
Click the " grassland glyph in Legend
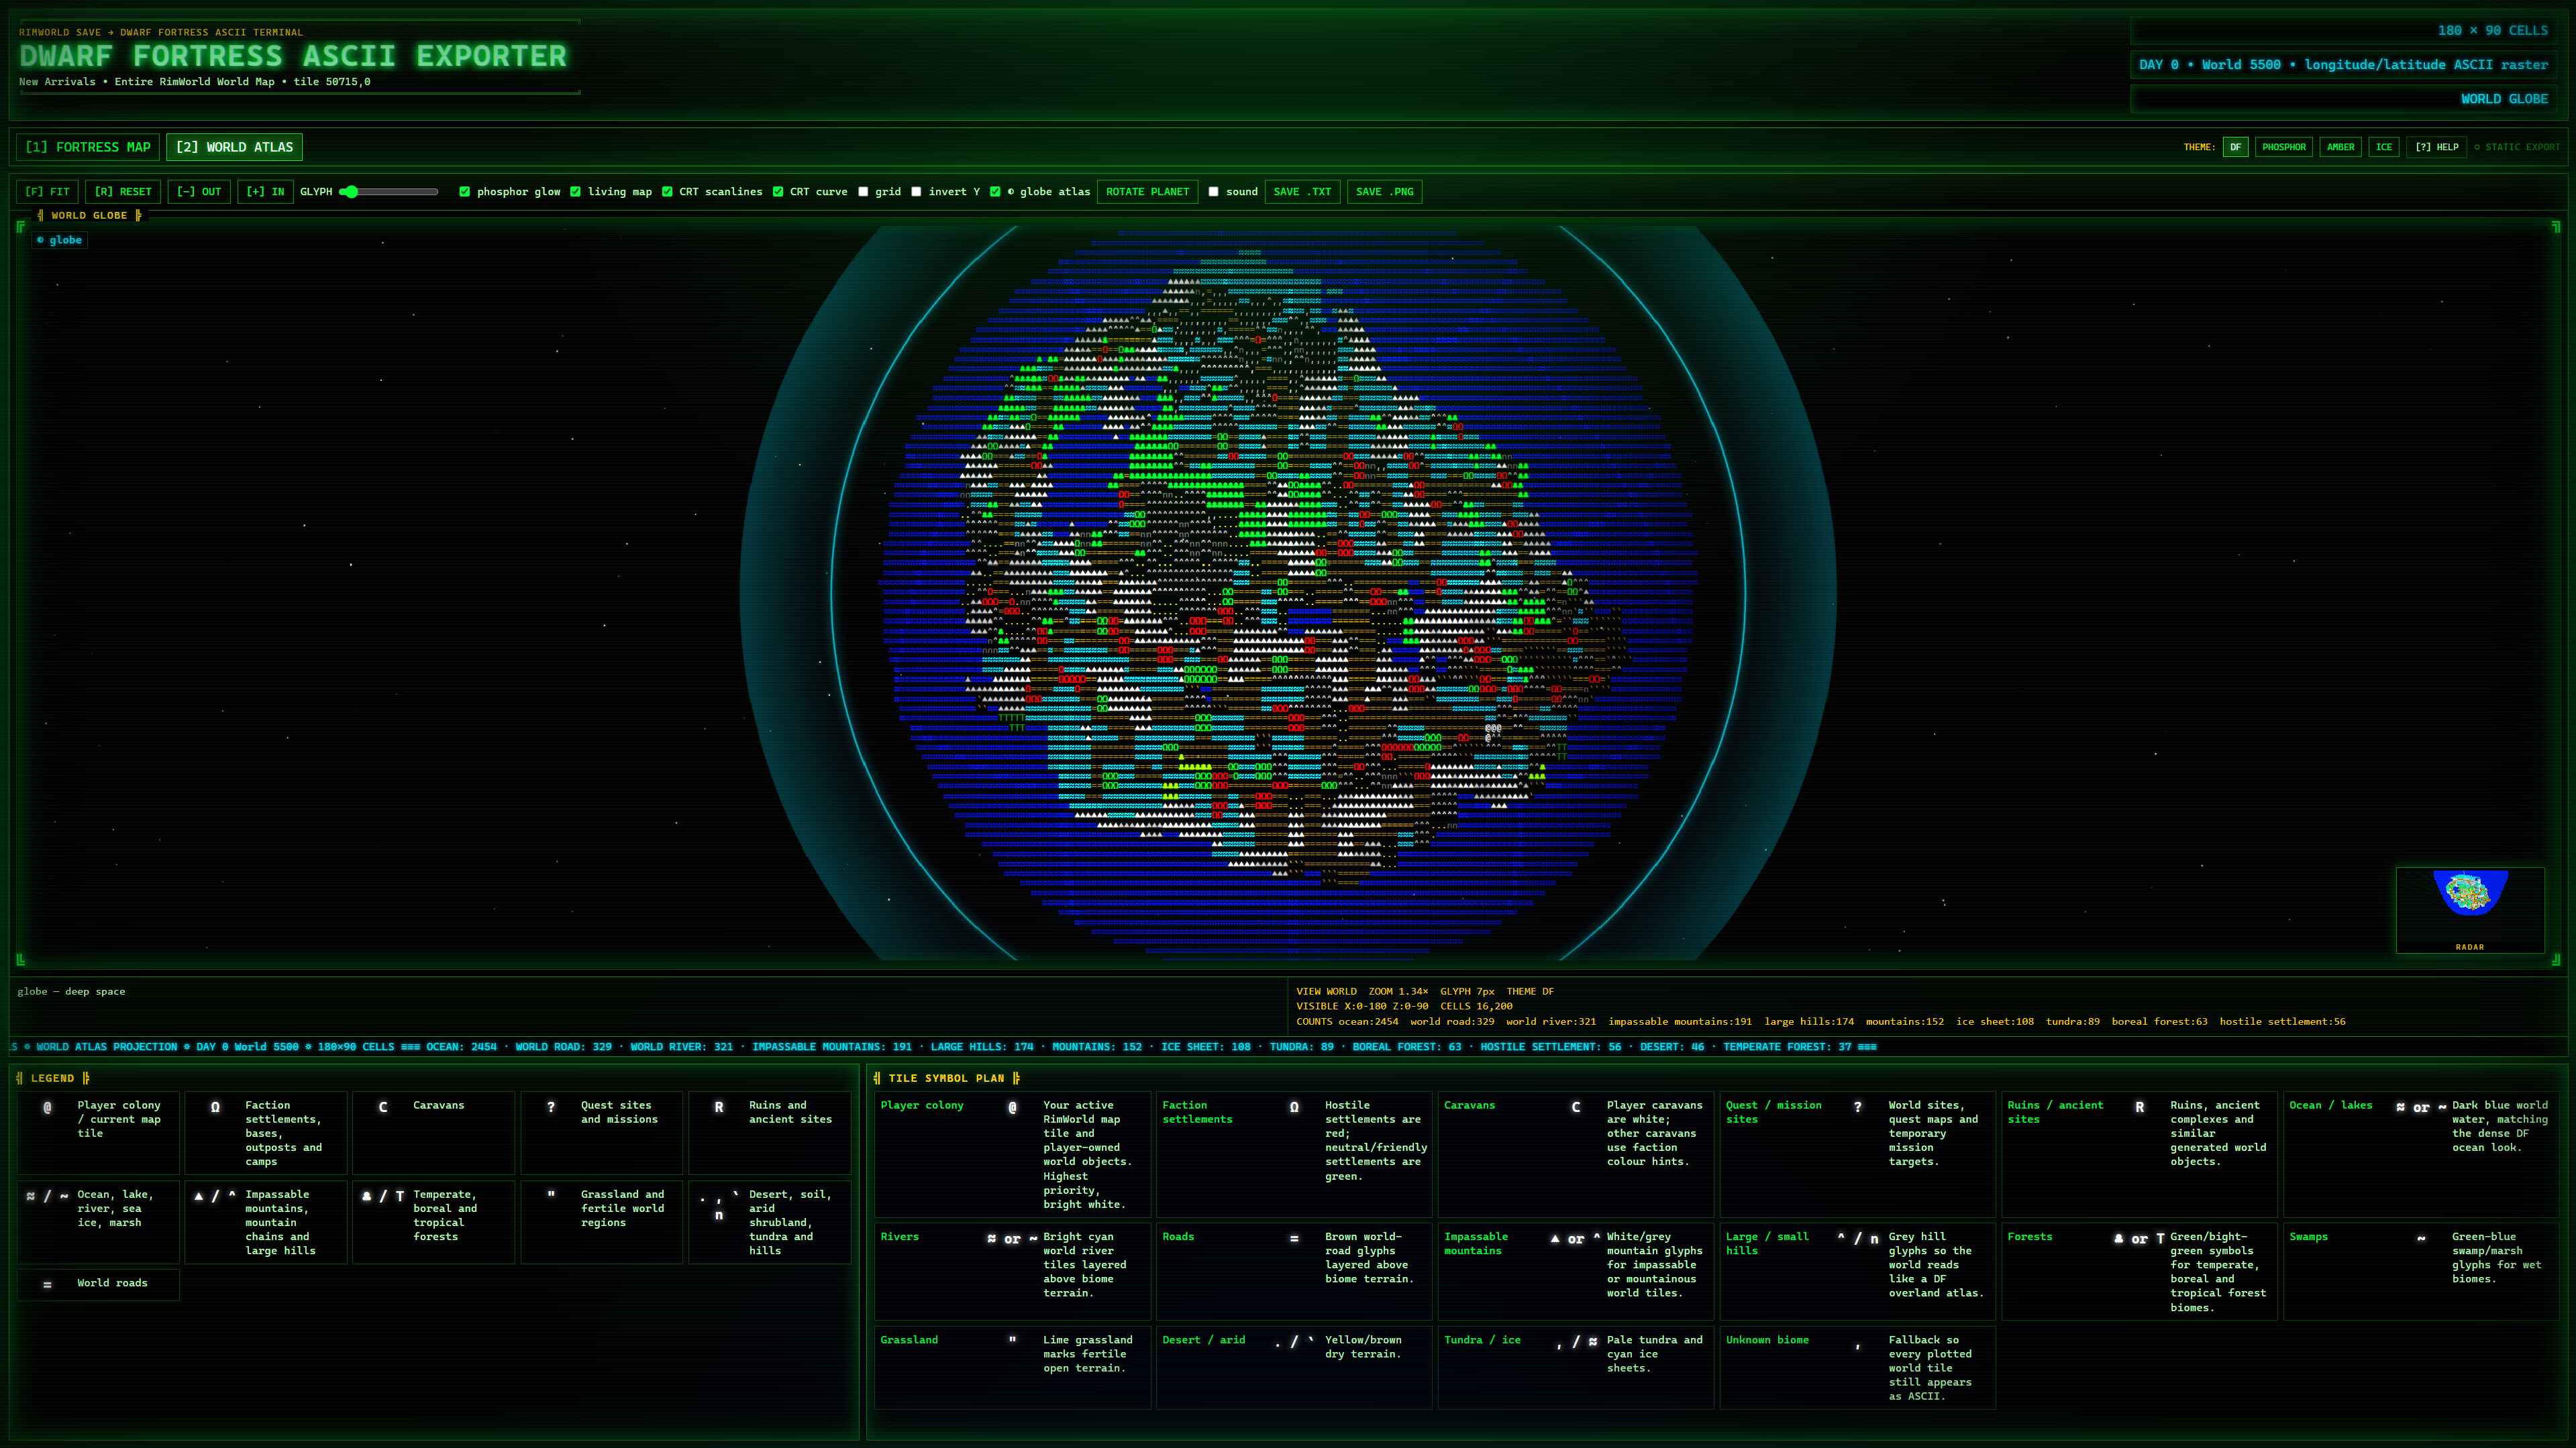click(x=551, y=1193)
